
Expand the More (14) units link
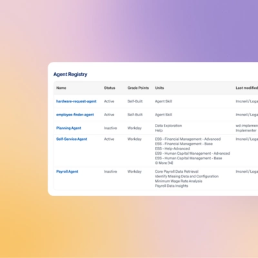coord(164,163)
